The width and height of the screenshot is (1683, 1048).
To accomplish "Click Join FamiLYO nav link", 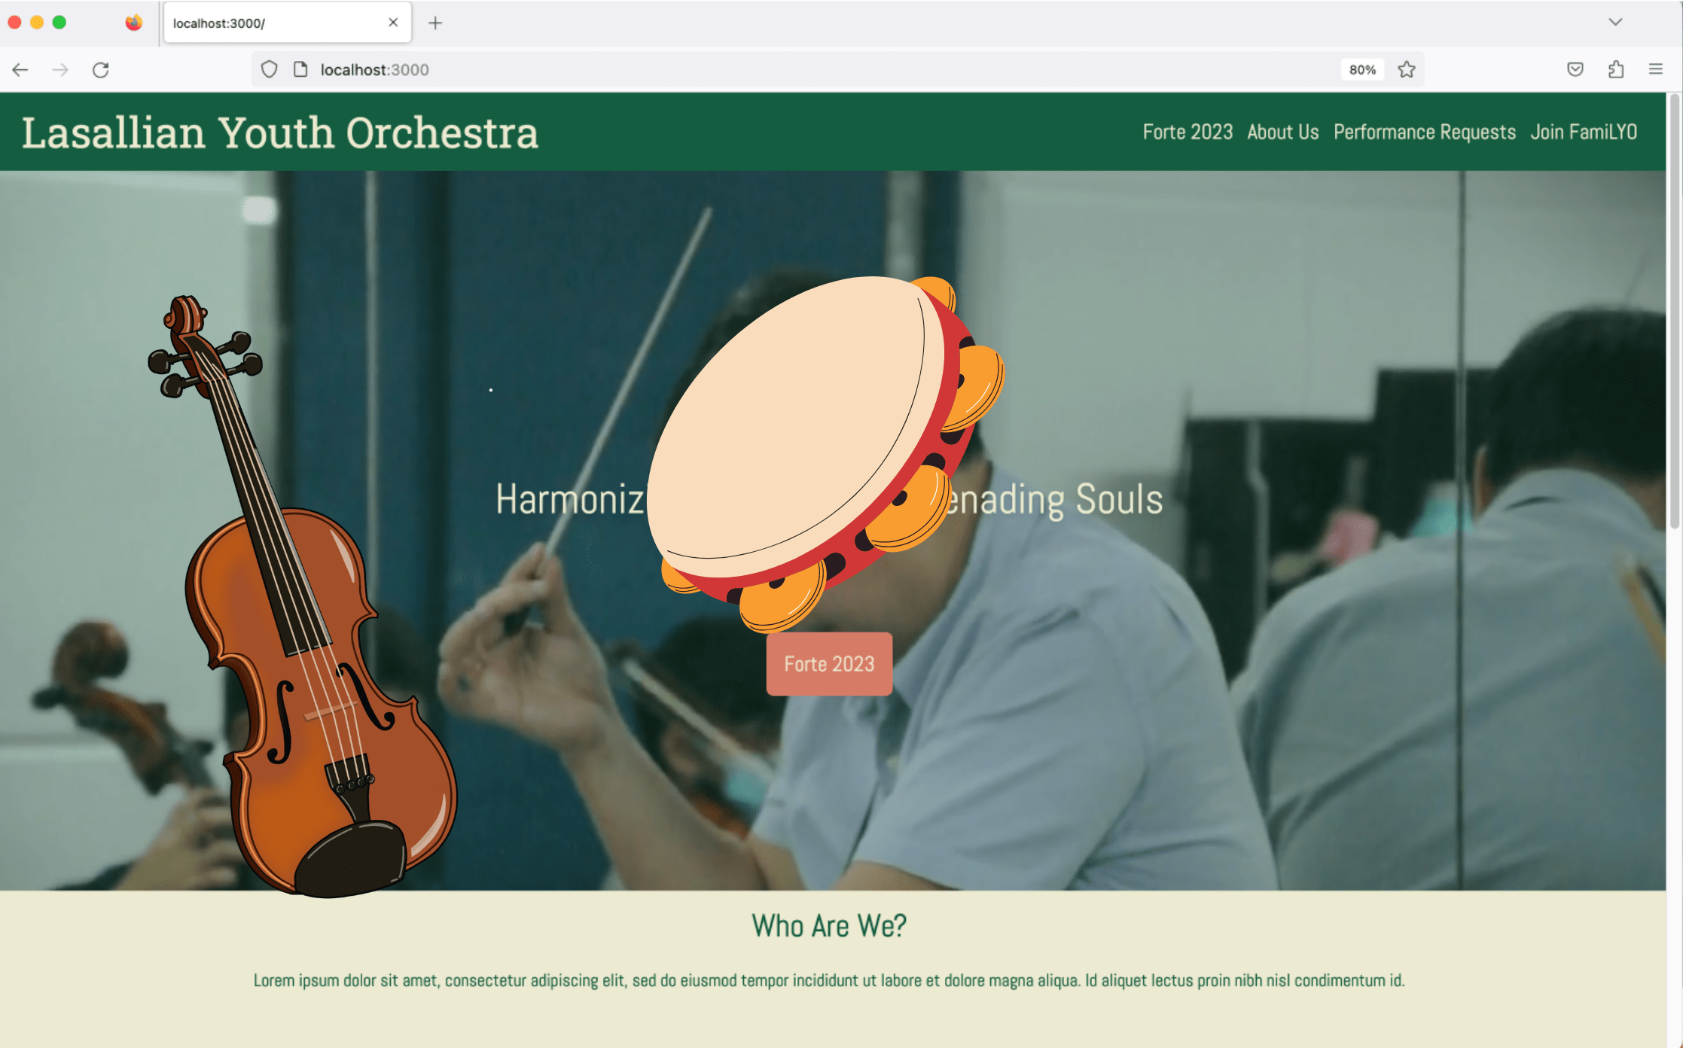I will (1584, 133).
